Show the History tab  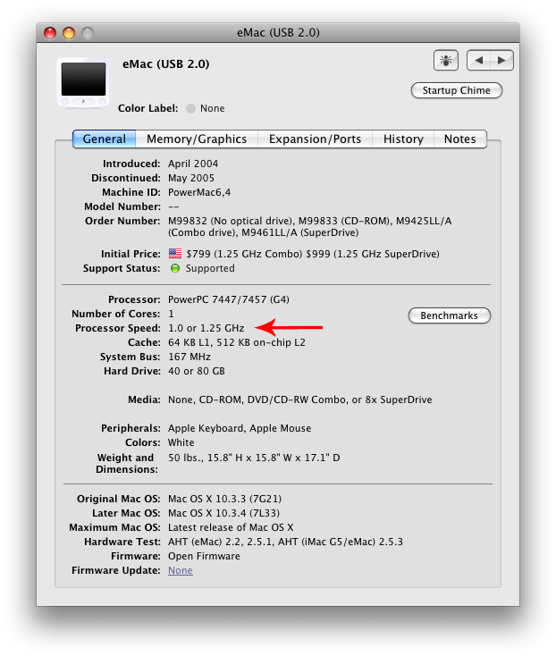coord(403,139)
